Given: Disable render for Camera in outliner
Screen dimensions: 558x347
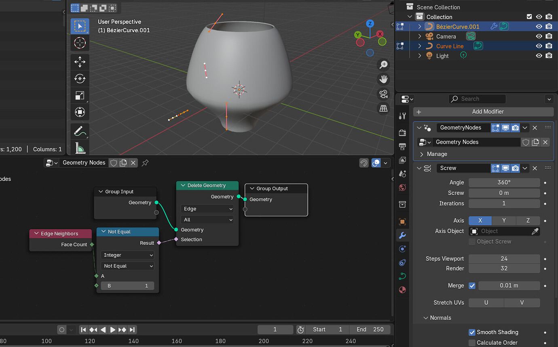Looking at the screenshot, I should (x=549, y=36).
